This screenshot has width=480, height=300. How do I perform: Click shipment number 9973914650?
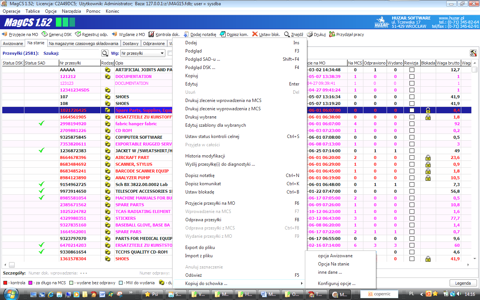pos(73,191)
